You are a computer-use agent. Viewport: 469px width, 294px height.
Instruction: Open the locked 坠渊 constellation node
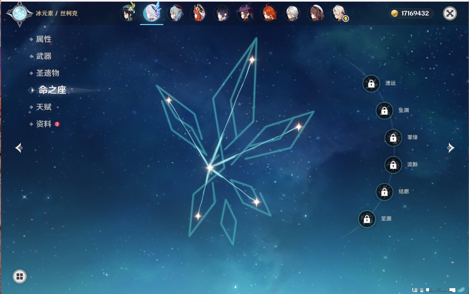click(x=385, y=111)
